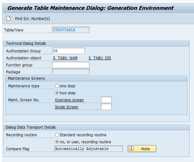Click the Package field

[71, 72]
